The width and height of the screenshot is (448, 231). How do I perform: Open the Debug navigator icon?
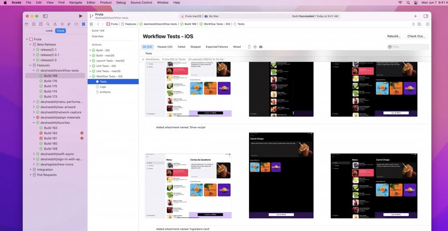click(69, 24)
